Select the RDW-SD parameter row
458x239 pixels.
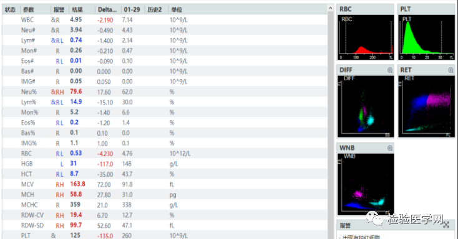[165, 225]
